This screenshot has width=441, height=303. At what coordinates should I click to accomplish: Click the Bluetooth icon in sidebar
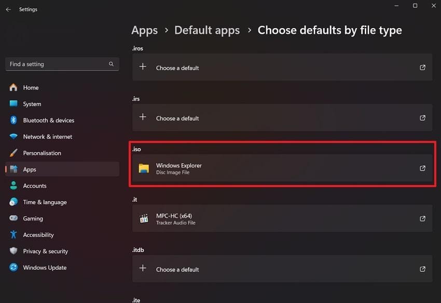13,120
